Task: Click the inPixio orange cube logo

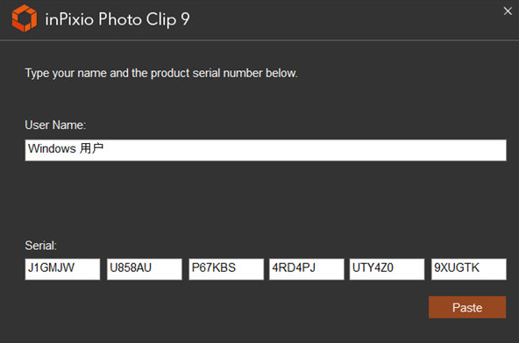Action: pos(25,18)
